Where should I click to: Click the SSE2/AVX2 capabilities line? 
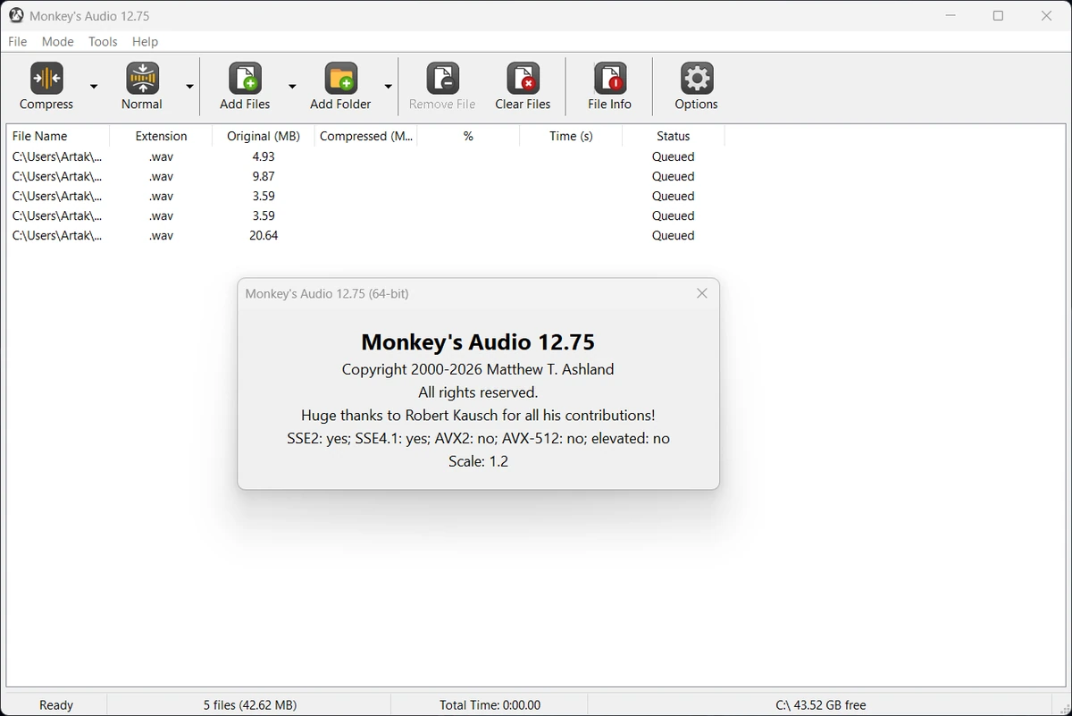tap(478, 438)
